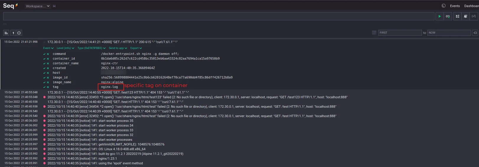Click red level dot on nginx/1.23.1 event
The height and width of the screenshot is (167, 479).
45,158
